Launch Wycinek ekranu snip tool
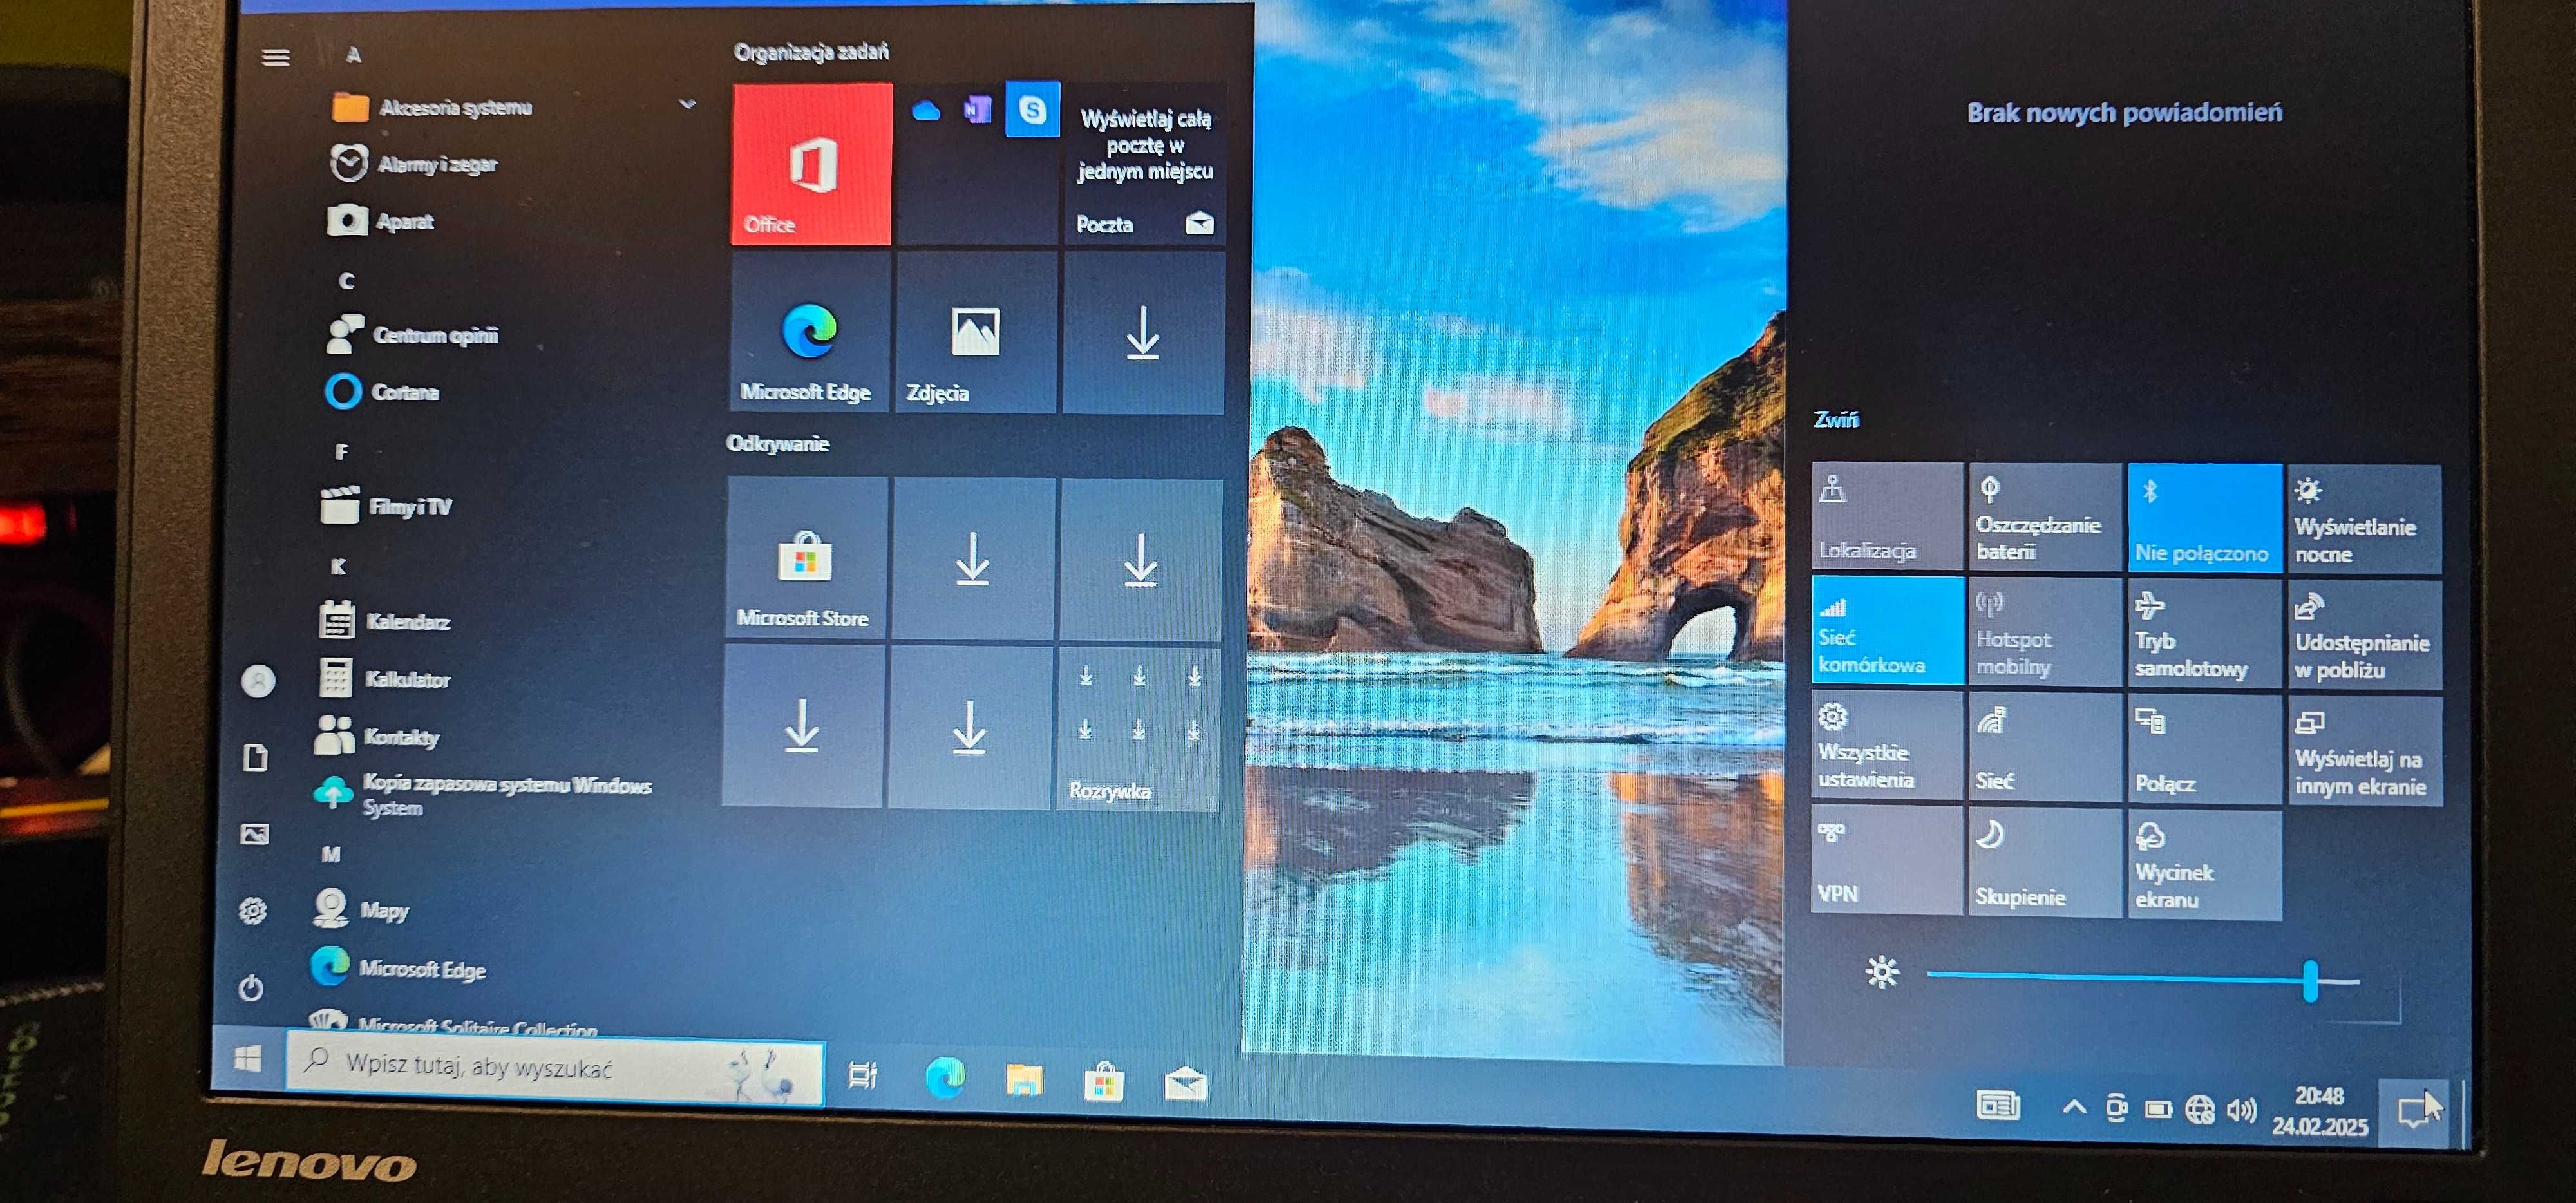 pos(2204,865)
